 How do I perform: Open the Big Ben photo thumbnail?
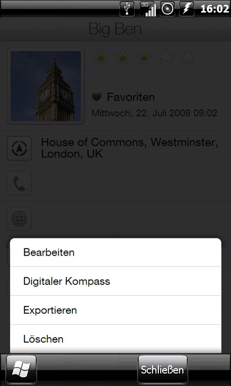click(46, 86)
